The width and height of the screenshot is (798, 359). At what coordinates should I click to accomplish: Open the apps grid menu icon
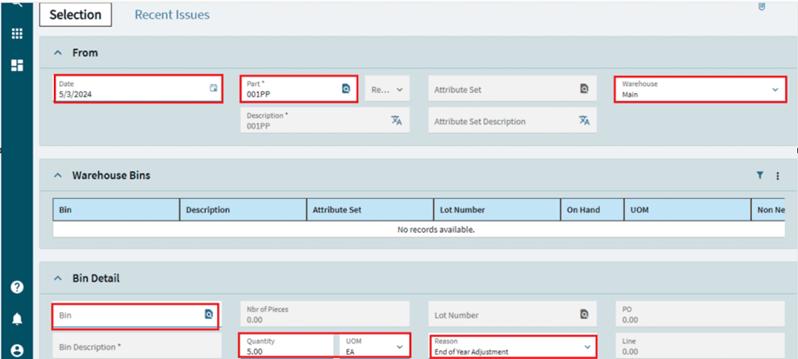(17, 34)
